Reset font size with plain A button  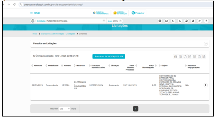point(180,21)
